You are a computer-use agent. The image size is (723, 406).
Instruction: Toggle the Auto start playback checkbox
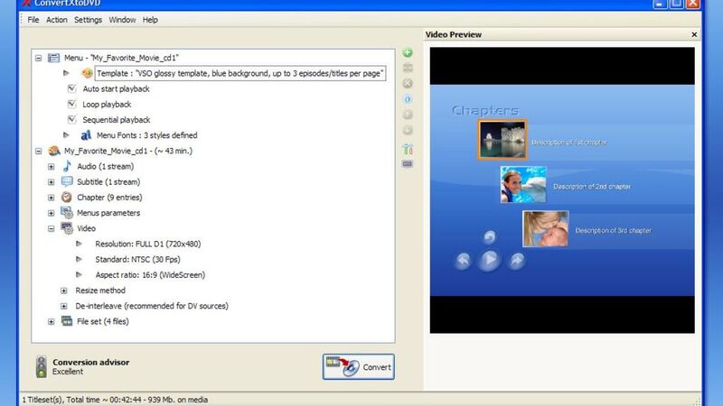point(72,89)
